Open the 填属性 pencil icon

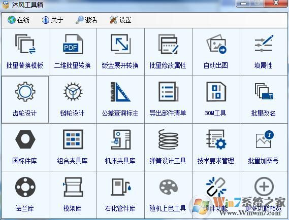click(x=264, y=44)
